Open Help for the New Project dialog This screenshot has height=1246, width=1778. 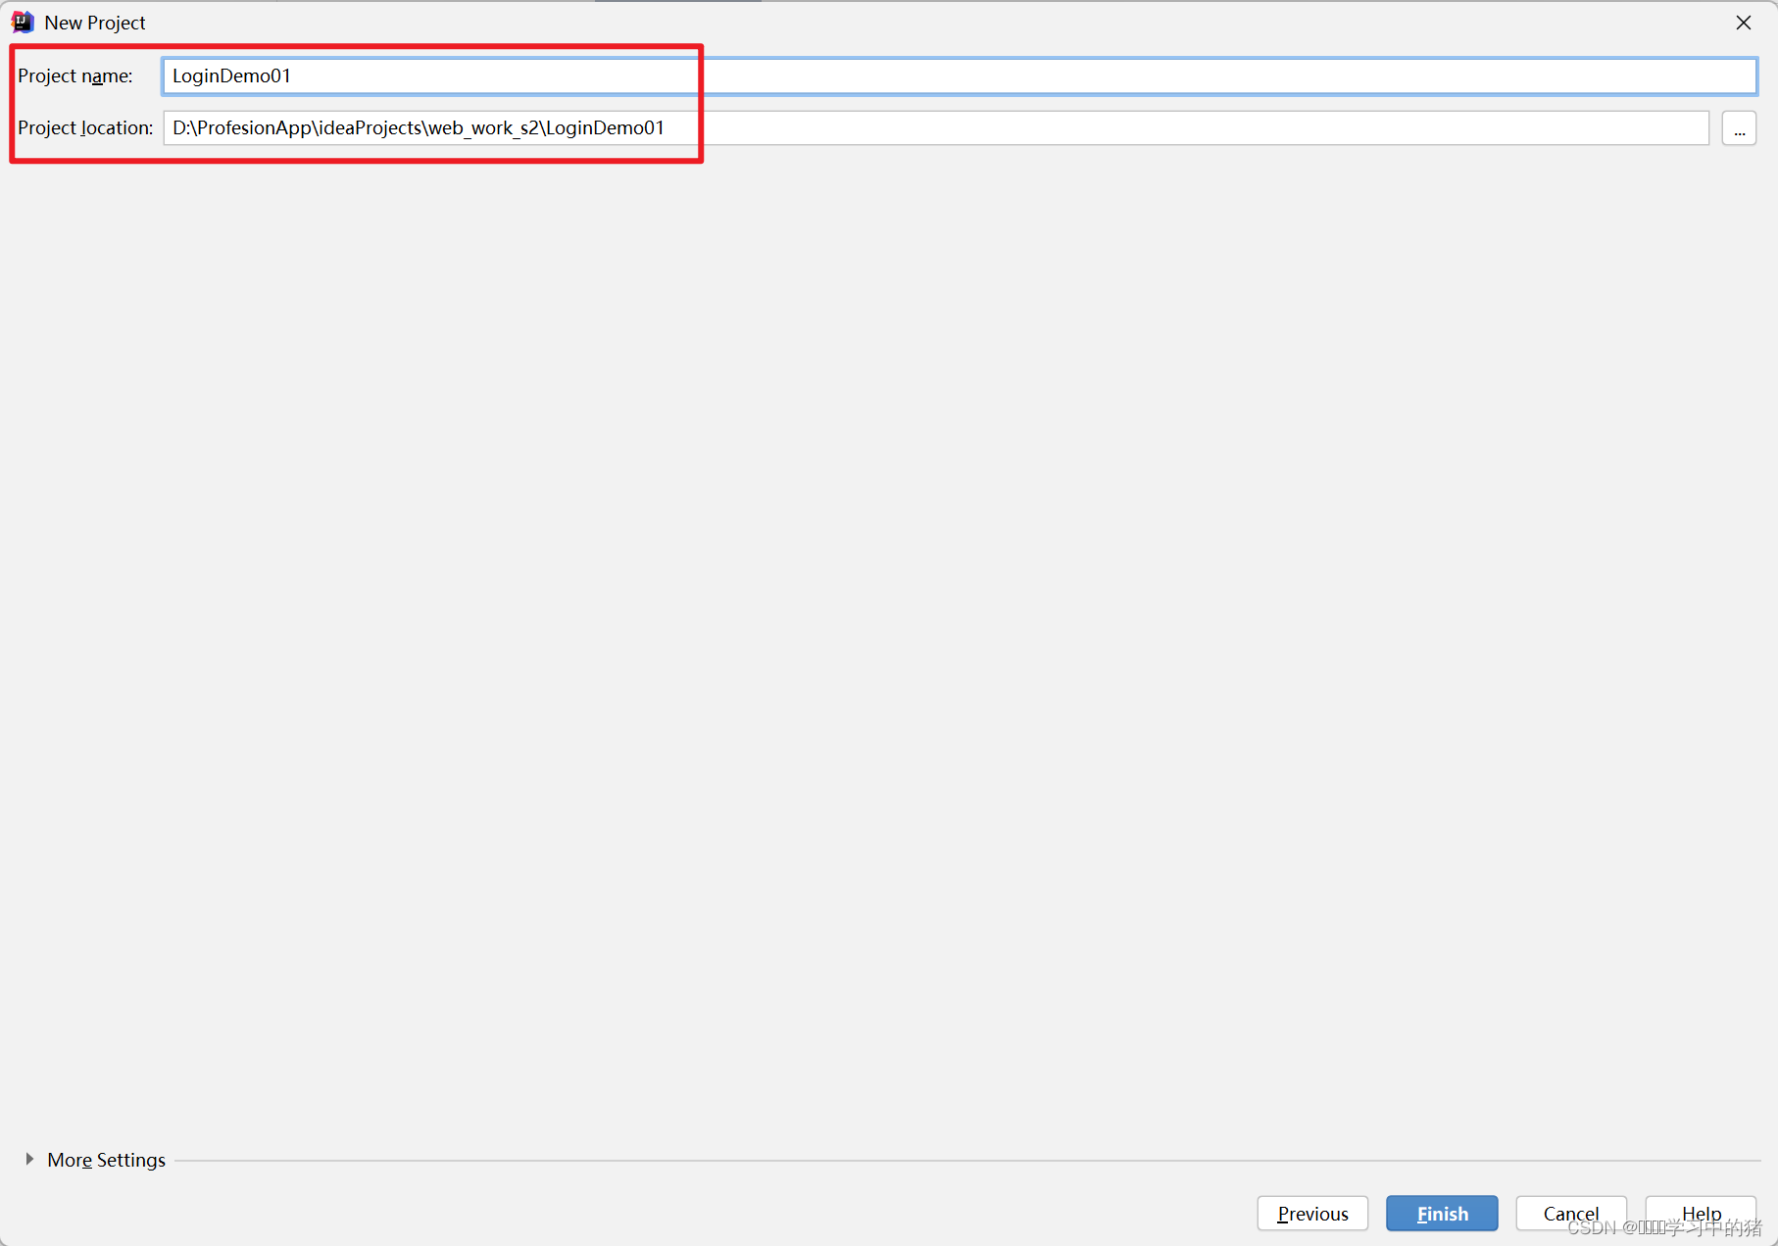point(1701,1214)
